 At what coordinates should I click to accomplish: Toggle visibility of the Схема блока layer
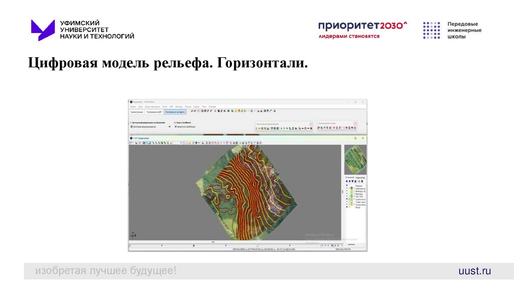(x=347, y=205)
